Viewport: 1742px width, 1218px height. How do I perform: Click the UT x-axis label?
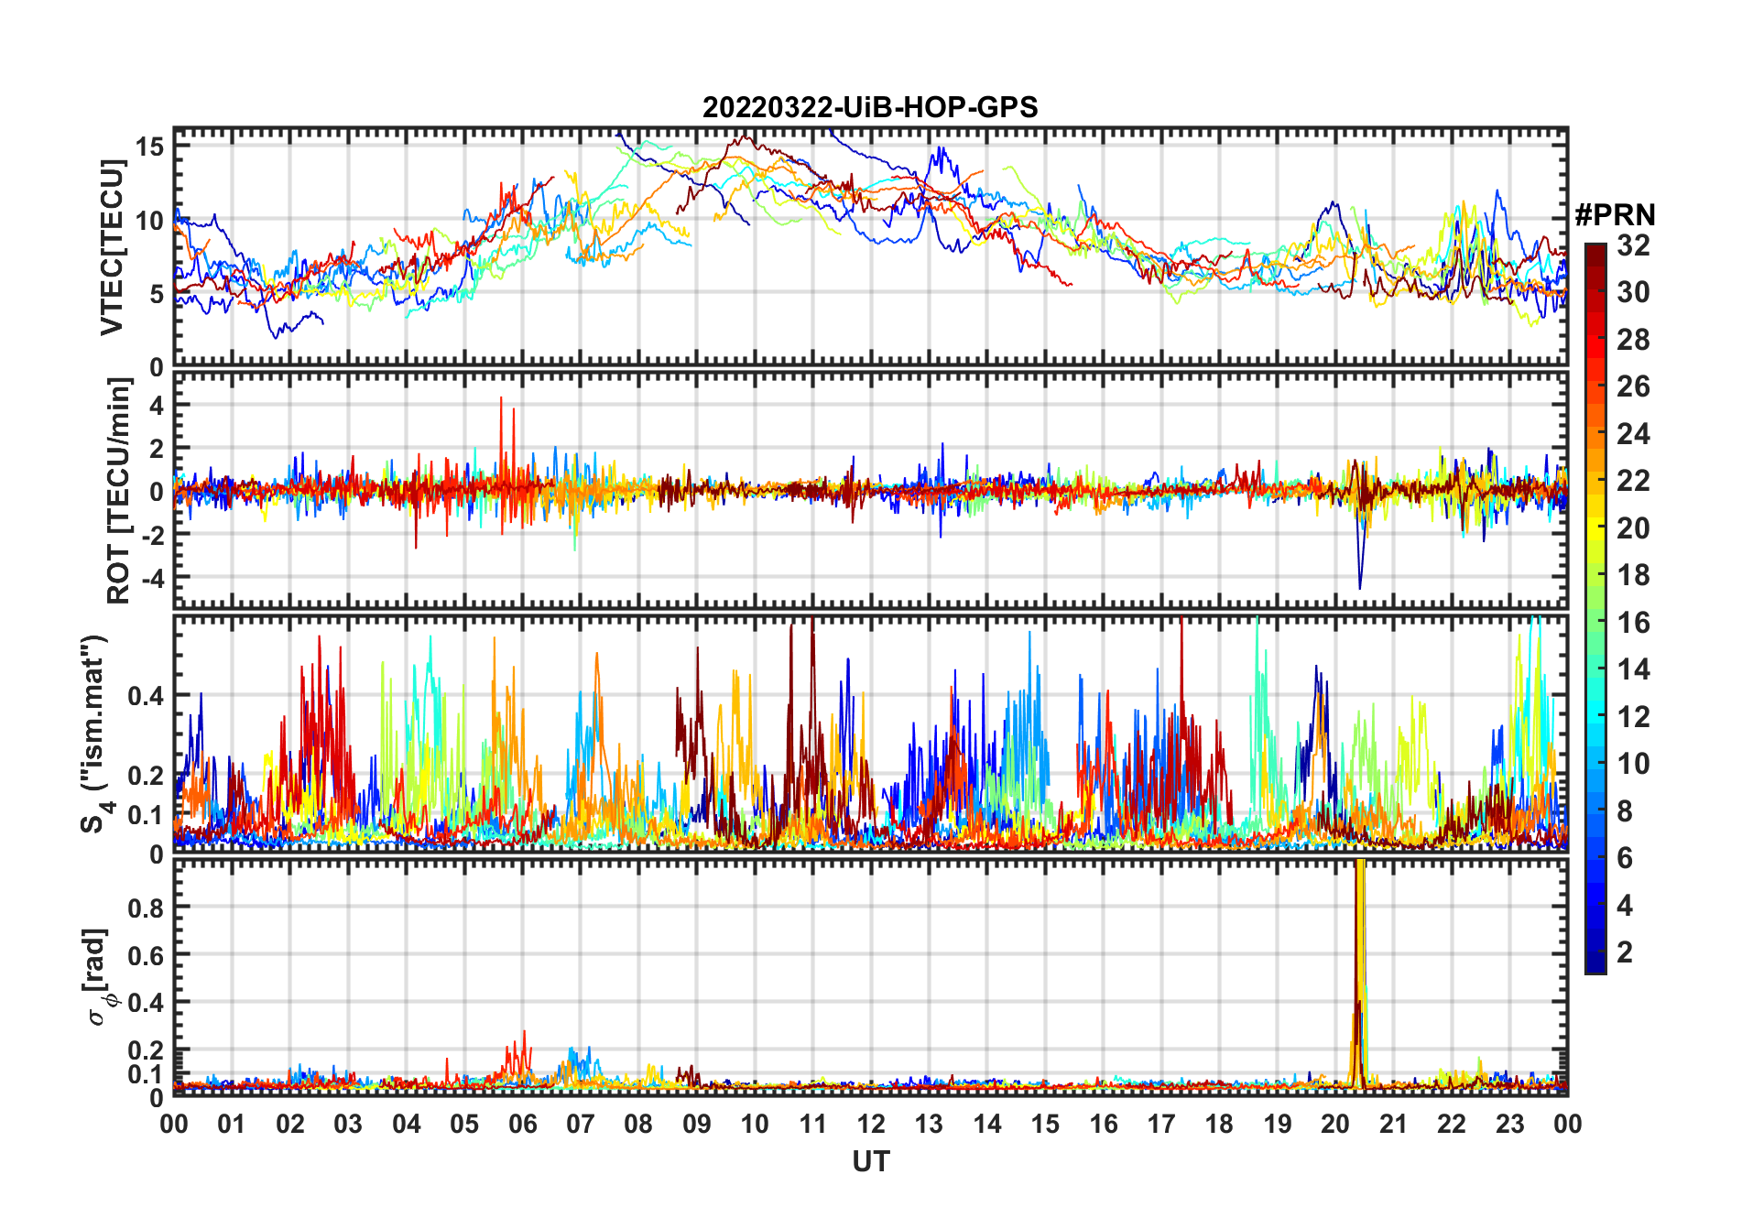[x=870, y=1161]
